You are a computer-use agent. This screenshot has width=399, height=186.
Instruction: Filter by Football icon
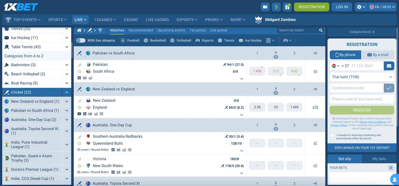(130, 40)
